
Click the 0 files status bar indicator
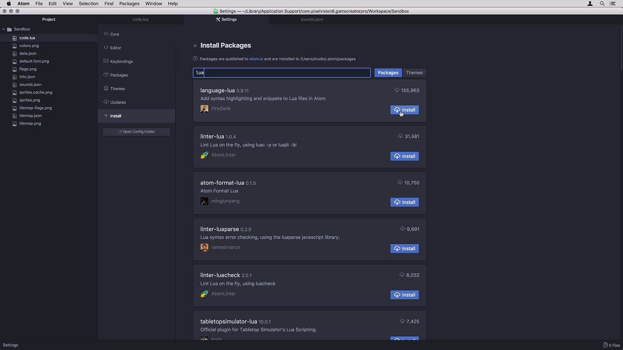pos(611,345)
